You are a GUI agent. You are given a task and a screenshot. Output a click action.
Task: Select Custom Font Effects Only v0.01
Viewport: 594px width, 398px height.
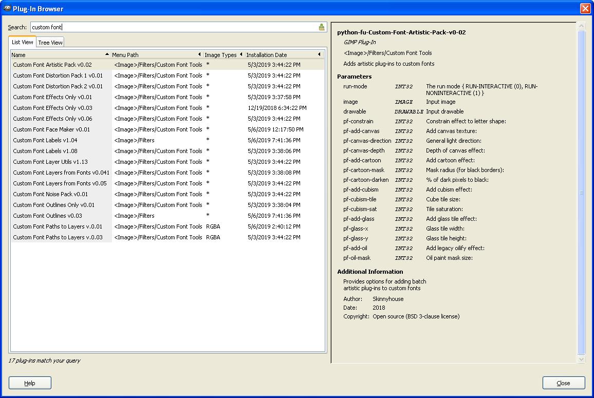pos(168,97)
